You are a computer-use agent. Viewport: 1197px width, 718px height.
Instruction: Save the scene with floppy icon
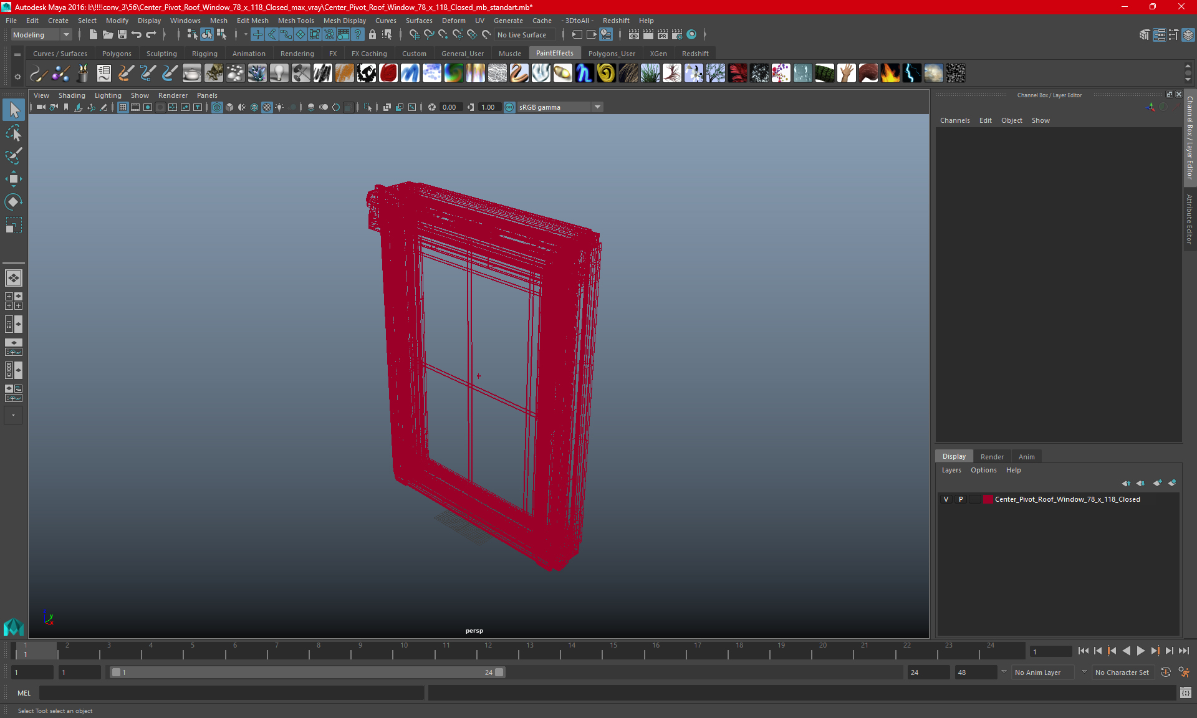(122, 35)
